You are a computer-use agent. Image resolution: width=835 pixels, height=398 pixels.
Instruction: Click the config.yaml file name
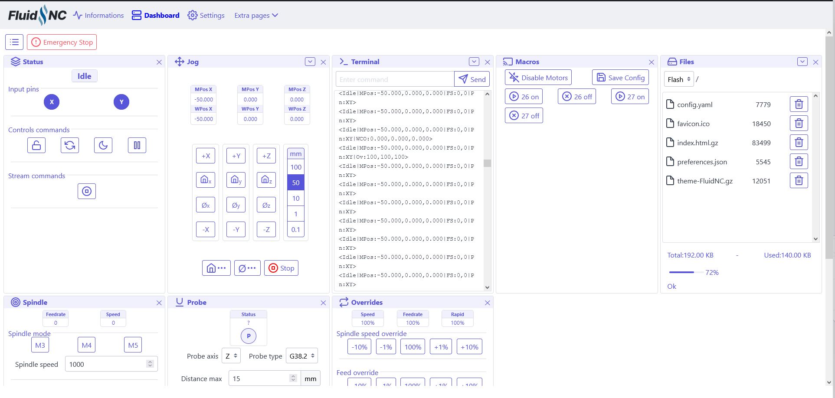695,104
